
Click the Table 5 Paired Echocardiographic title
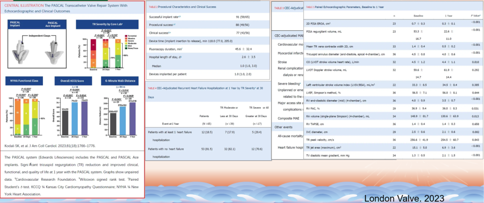click(345, 7)
